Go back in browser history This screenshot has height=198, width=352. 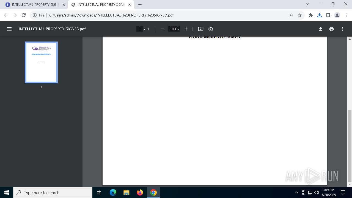pyautogui.click(x=6, y=15)
